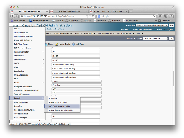Select SIP Trunk Security Profile submenu item
The width and height of the screenshot is (184, 138).
pos(62,106)
